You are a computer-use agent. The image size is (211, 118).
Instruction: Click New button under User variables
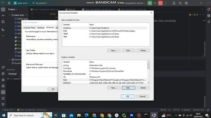tap(114, 50)
